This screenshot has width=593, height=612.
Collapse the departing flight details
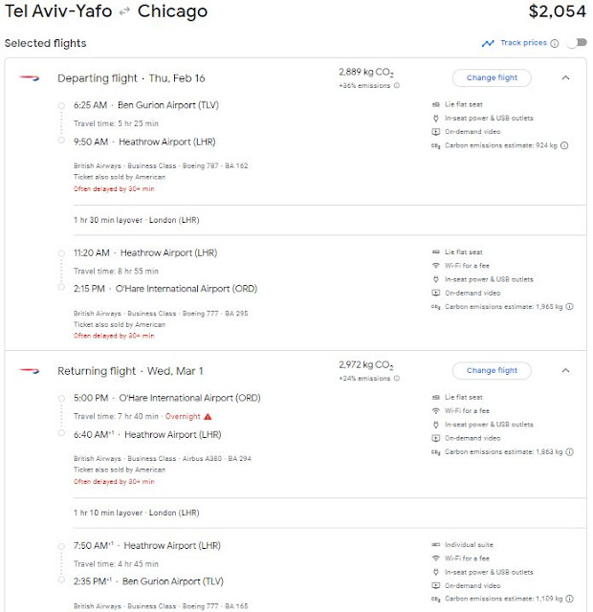click(565, 77)
